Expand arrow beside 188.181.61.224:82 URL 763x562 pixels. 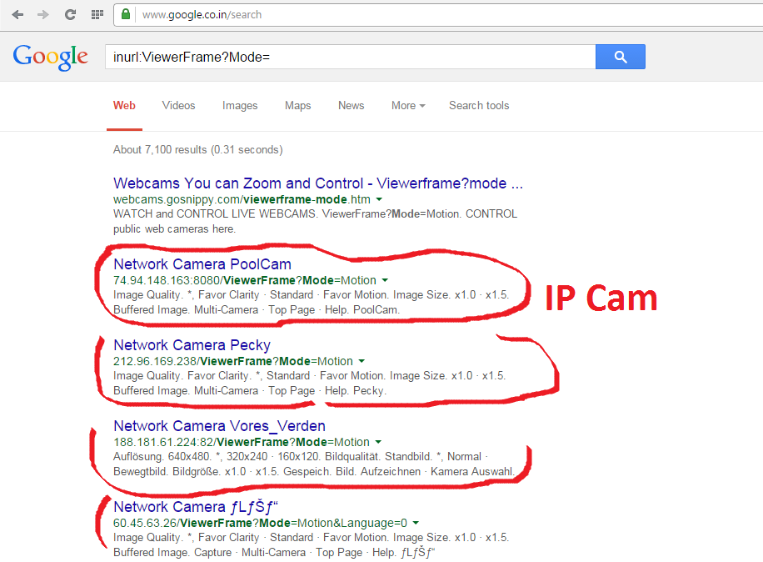point(378,442)
